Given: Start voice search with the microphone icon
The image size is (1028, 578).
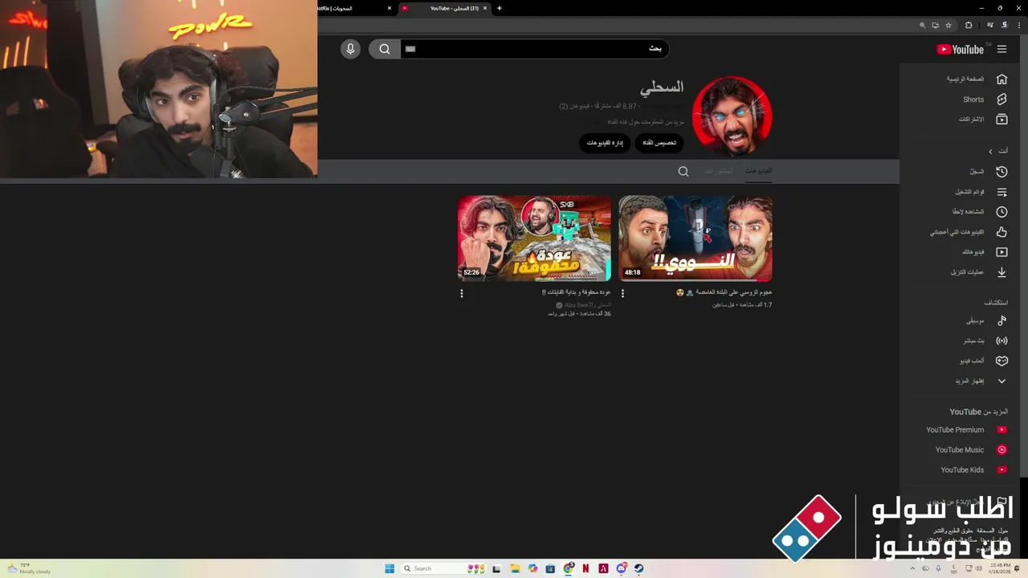Looking at the screenshot, I should [350, 49].
